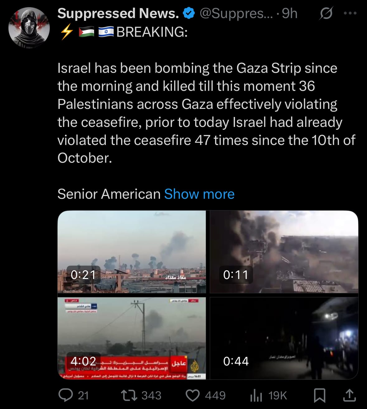Tap the retweet arrows icon
Screen dimensions: 367x409
click(x=129, y=395)
